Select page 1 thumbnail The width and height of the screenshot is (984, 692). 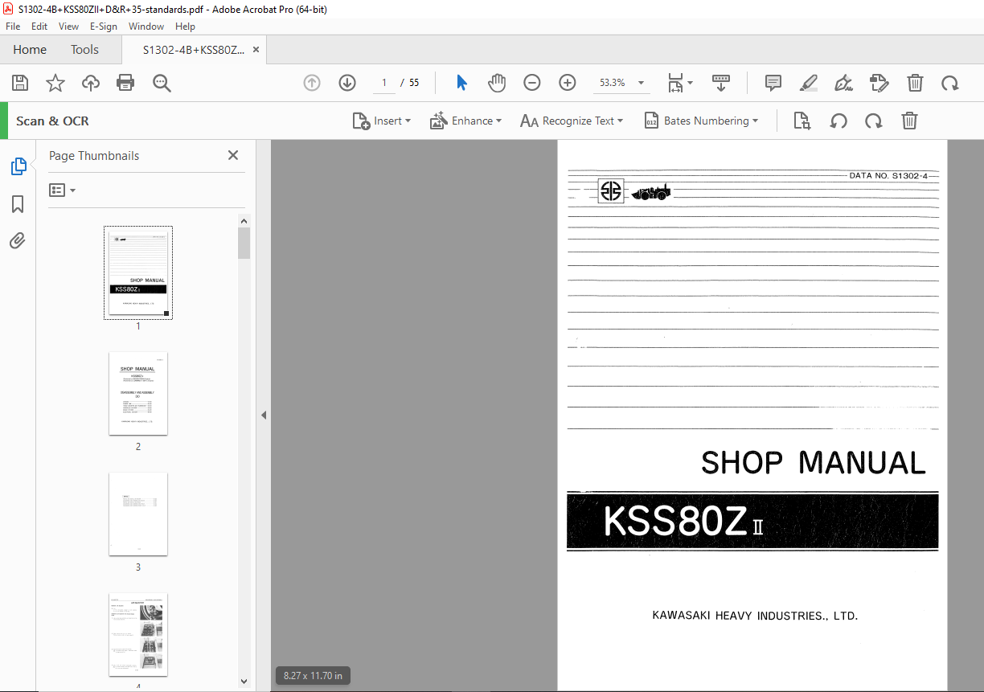coord(138,272)
